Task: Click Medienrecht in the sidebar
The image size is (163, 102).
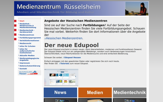Action: pyautogui.click(x=25, y=43)
